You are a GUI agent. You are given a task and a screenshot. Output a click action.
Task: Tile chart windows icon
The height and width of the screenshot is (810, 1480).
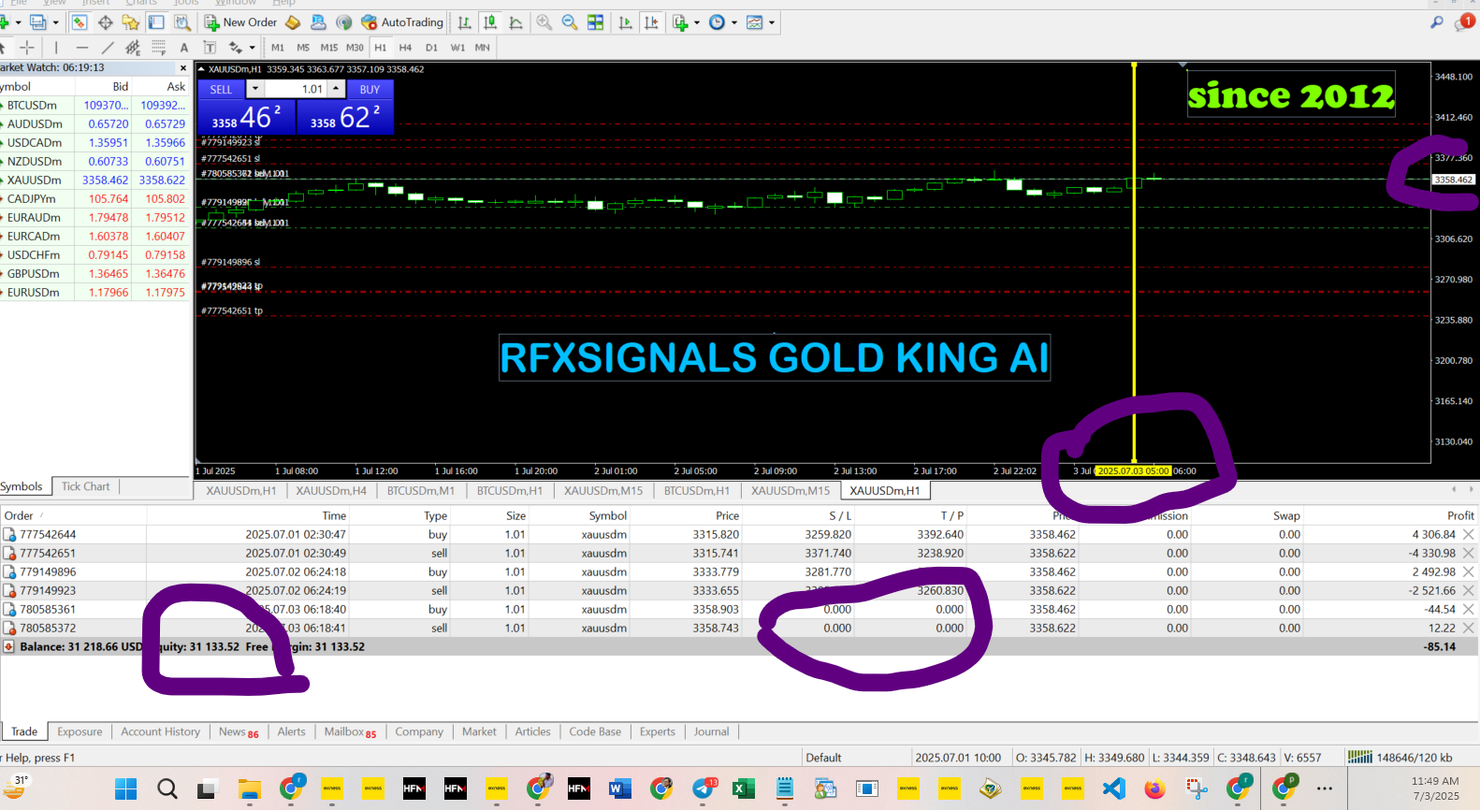point(595,22)
